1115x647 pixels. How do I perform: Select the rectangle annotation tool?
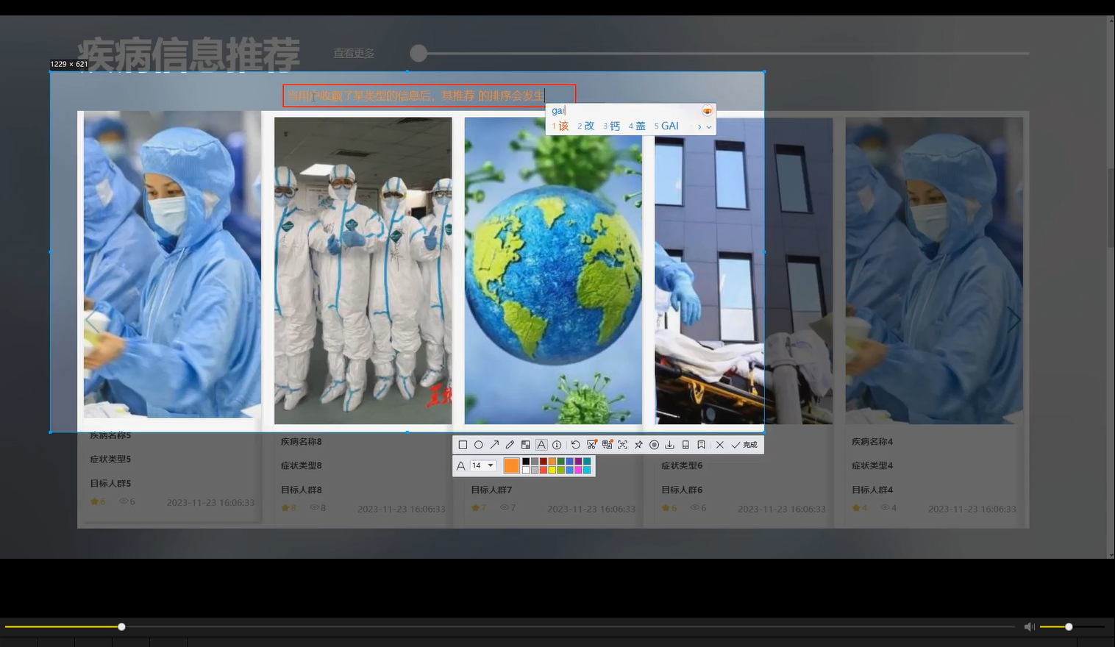[463, 445]
